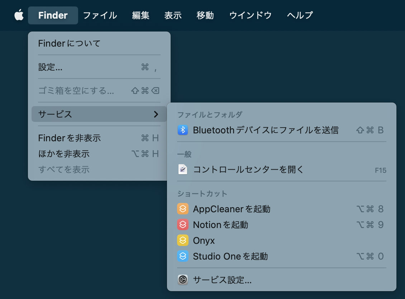
Task: Click the Apple logo menu icon
Action: [19, 15]
